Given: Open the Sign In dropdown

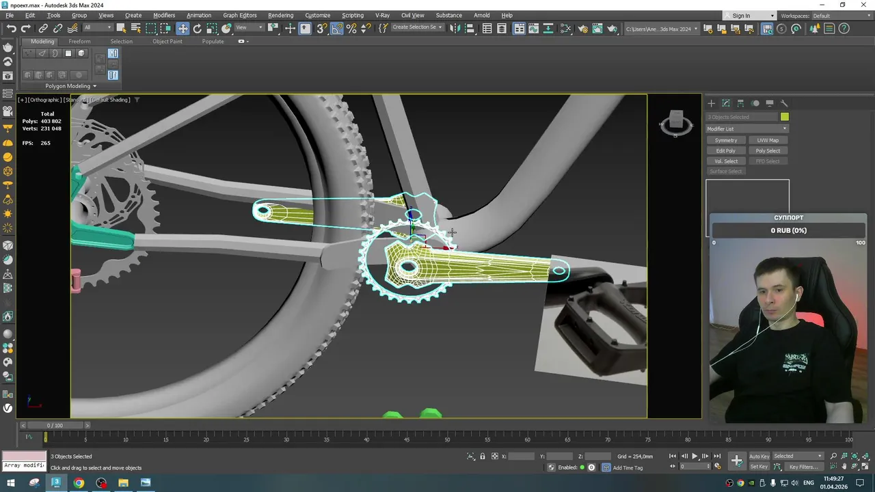Looking at the screenshot, I should 751,16.
